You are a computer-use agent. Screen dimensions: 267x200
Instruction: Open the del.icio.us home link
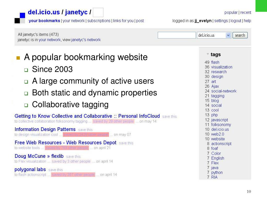pyautogui.click(x=44, y=12)
